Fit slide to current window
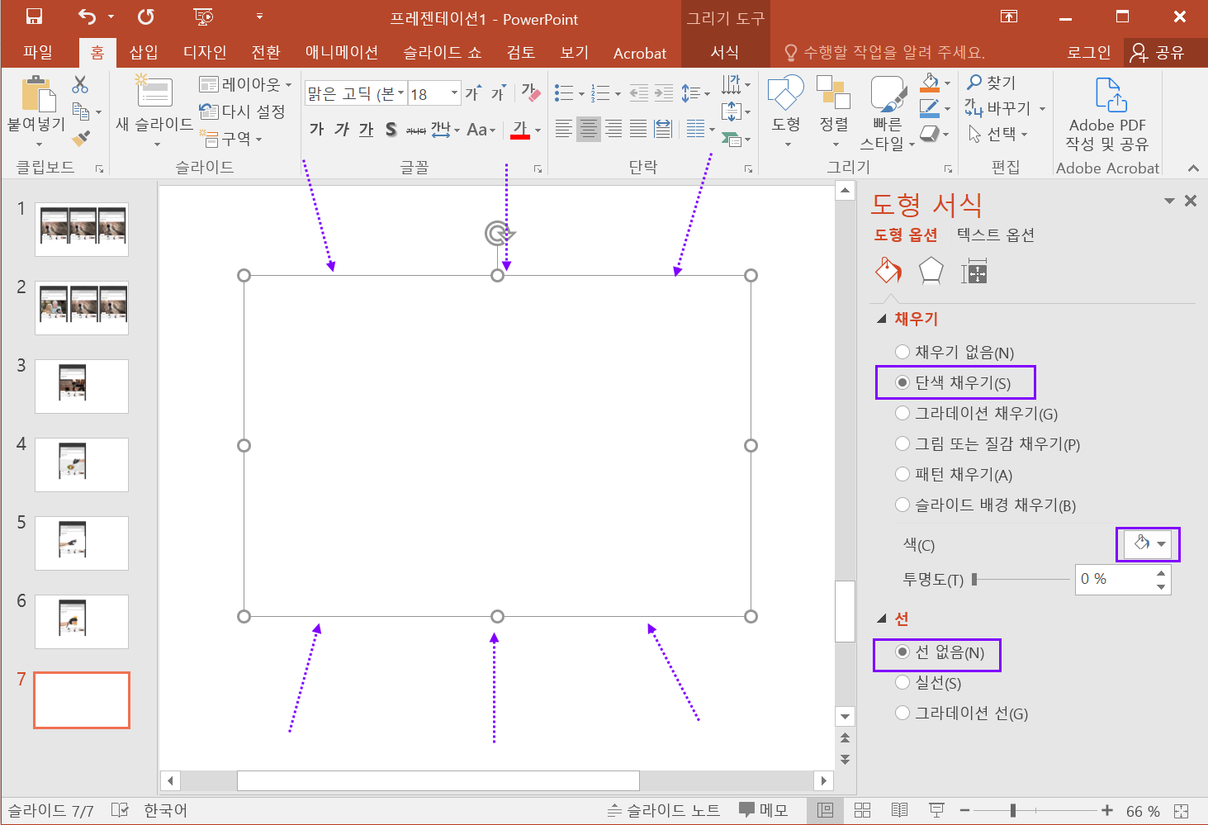This screenshot has width=1208, height=825. pyautogui.click(x=1182, y=811)
